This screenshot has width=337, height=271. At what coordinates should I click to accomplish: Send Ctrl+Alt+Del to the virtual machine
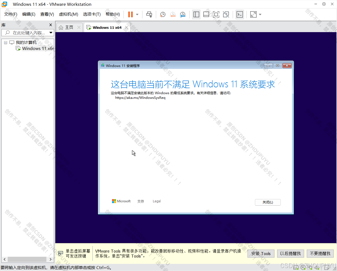(149, 14)
